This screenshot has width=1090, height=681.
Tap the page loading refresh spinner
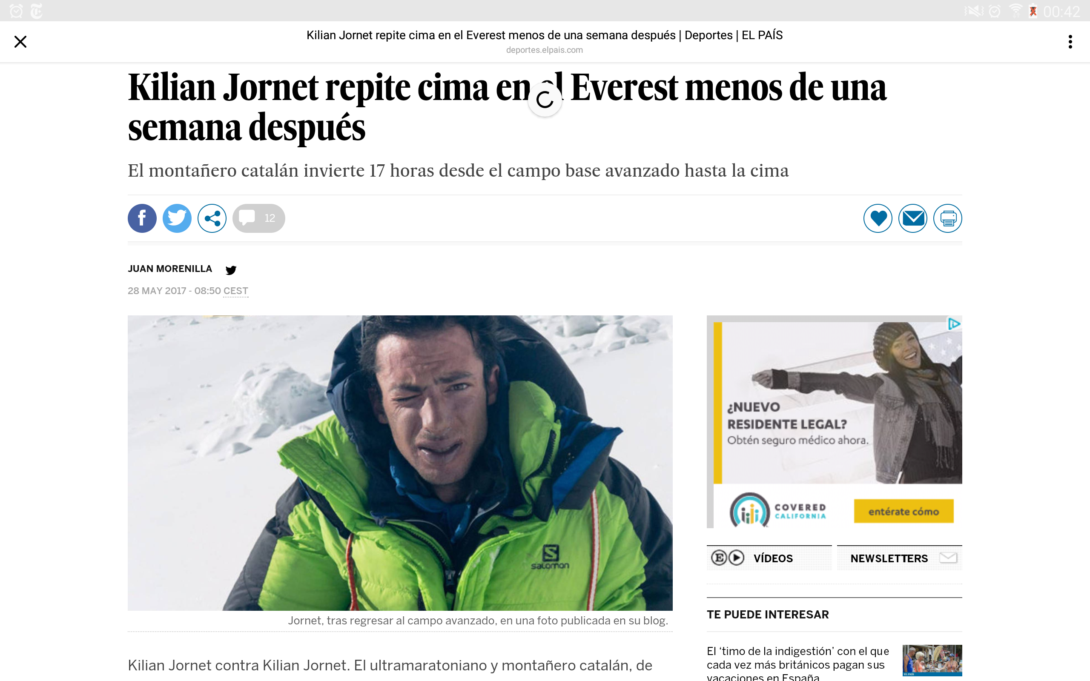point(545,100)
